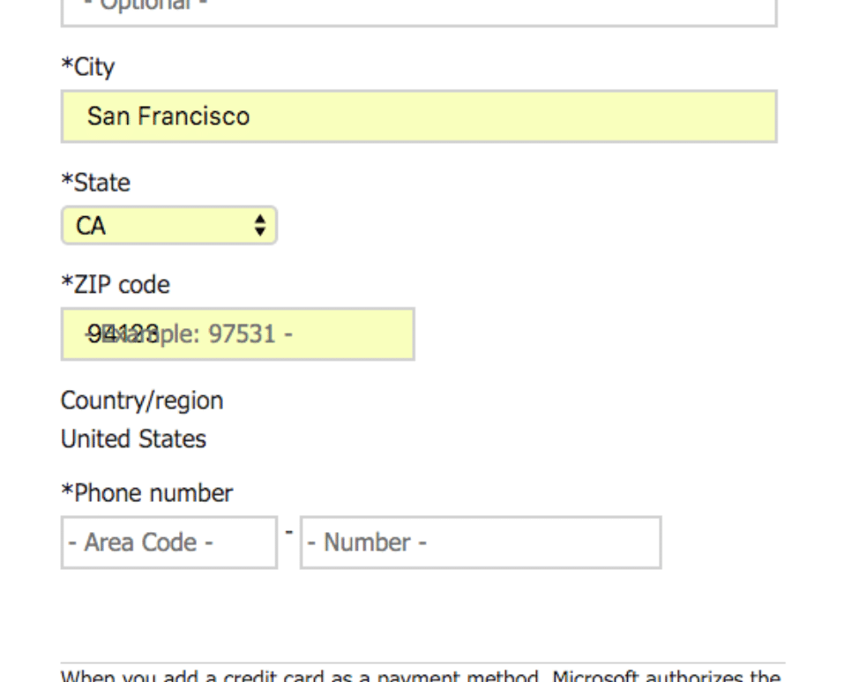The image size is (844, 682).
Task: Click the City input field
Action: click(419, 115)
